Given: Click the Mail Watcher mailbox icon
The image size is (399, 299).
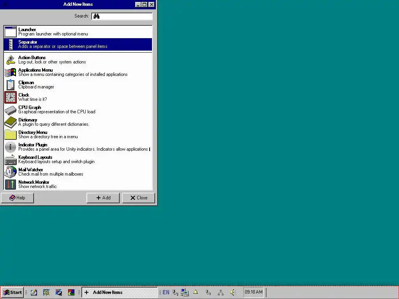Looking at the screenshot, I should [x=11, y=172].
